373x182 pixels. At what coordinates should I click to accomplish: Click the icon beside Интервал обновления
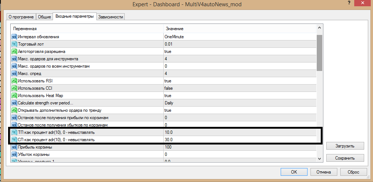tap(14, 37)
